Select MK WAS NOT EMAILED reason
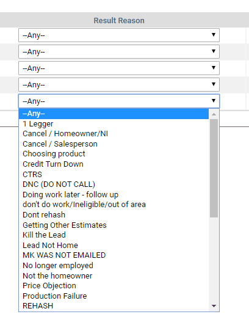This screenshot has height=328, width=249. click(x=114, y=255)
